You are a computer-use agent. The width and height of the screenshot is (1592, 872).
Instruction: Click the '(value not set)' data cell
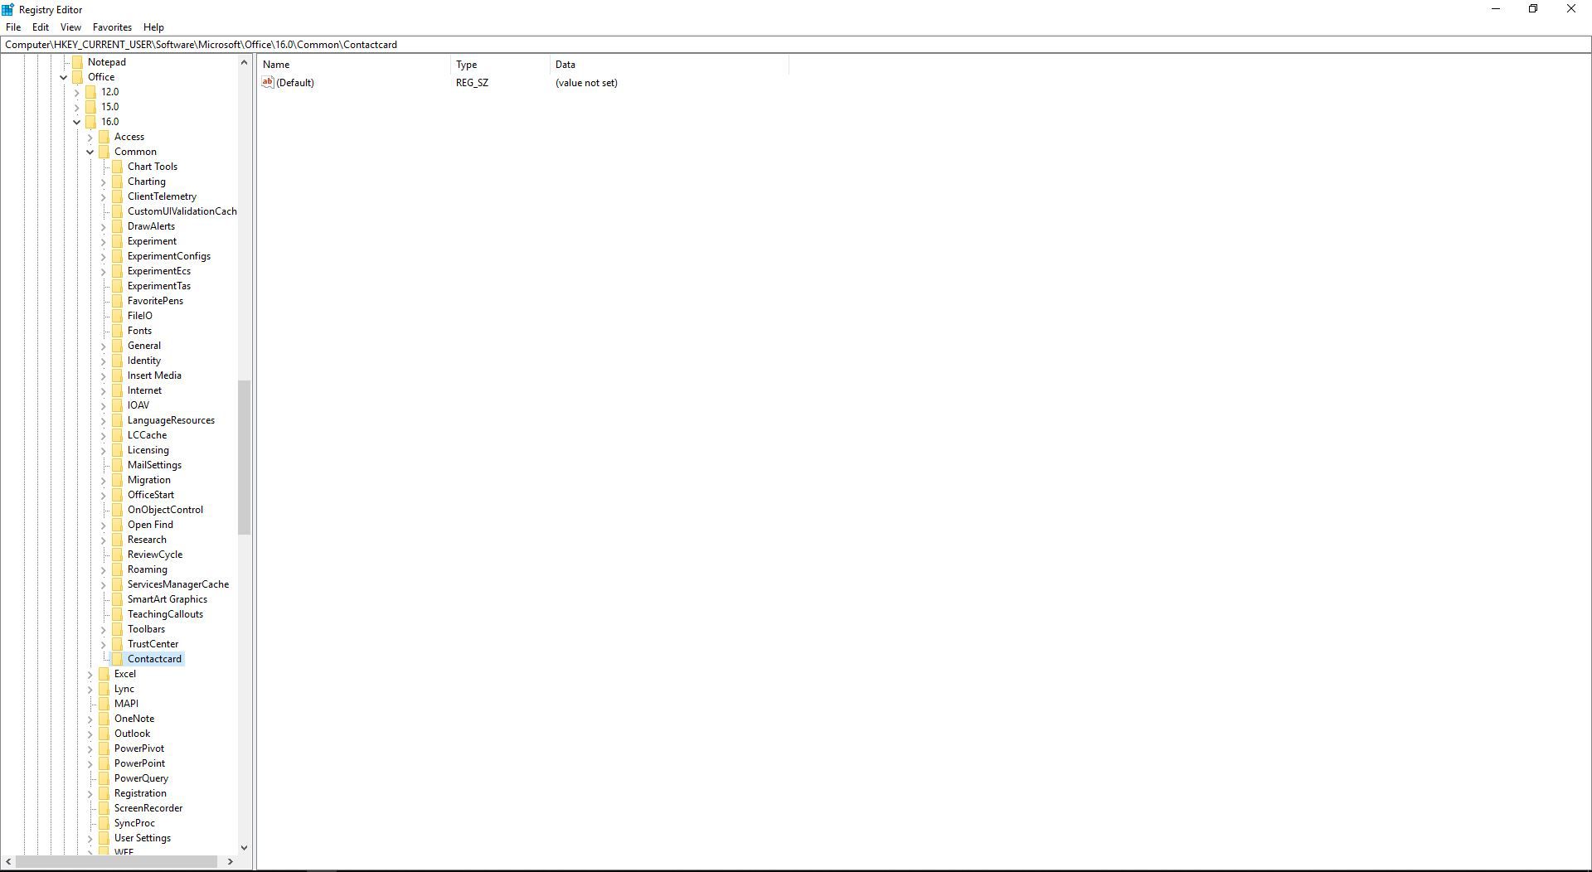(586, 83)
